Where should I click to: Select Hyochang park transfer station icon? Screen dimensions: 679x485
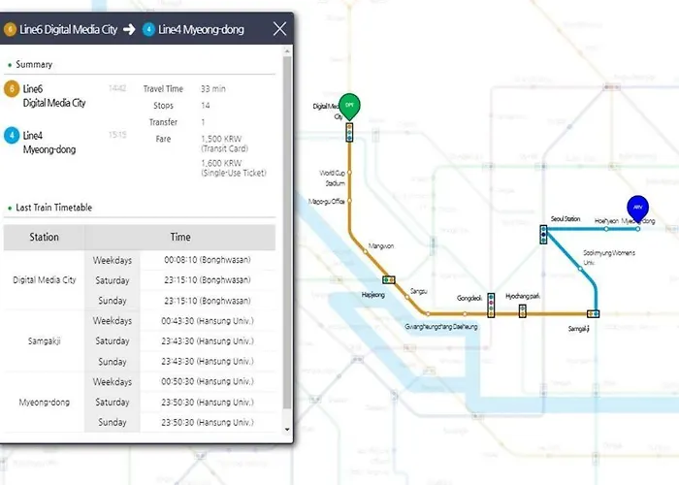[523, 311]
